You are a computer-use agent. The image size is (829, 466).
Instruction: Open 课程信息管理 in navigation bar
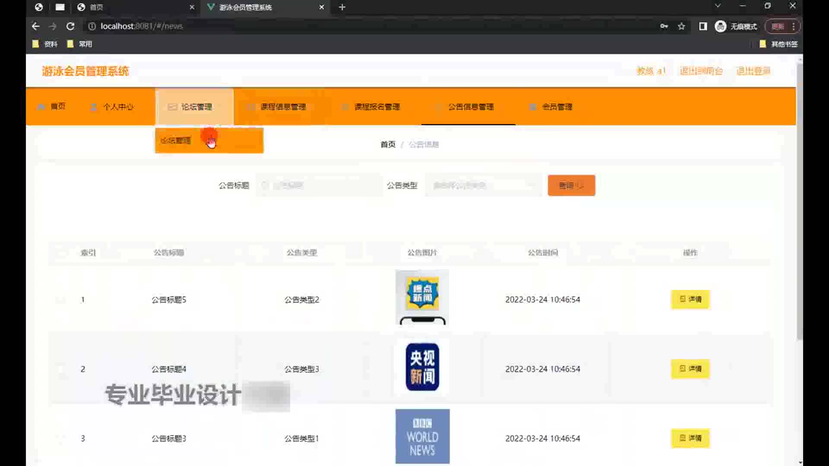click(x=283, y=107)
